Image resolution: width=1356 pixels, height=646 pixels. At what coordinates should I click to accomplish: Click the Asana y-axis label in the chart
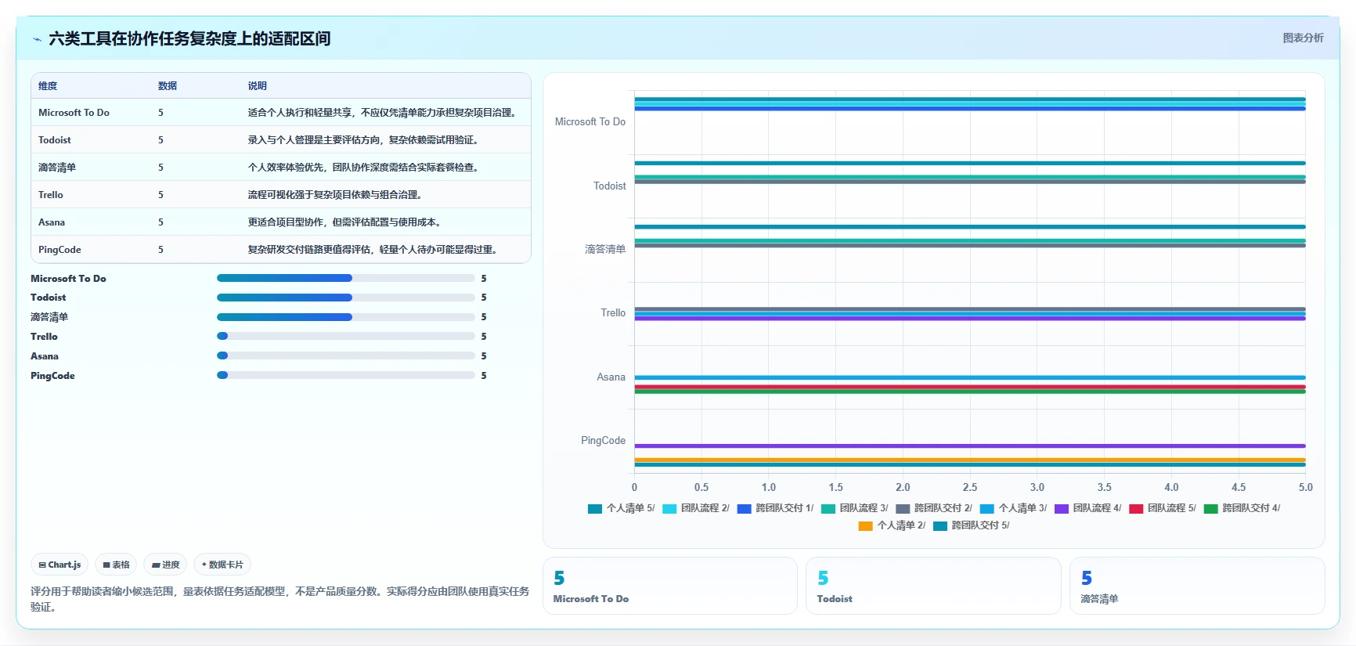[x=611, y=377]
